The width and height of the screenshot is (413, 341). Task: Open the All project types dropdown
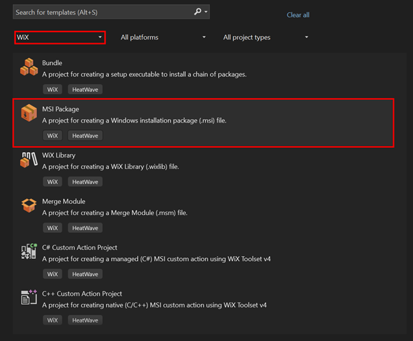tap(265, 38)
